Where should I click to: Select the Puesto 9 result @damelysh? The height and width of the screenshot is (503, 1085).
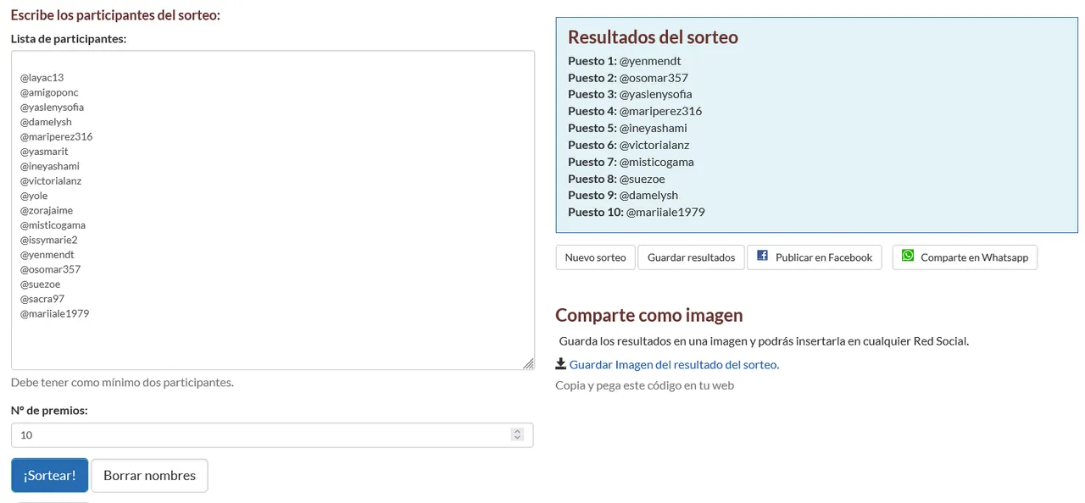point(648,195)
